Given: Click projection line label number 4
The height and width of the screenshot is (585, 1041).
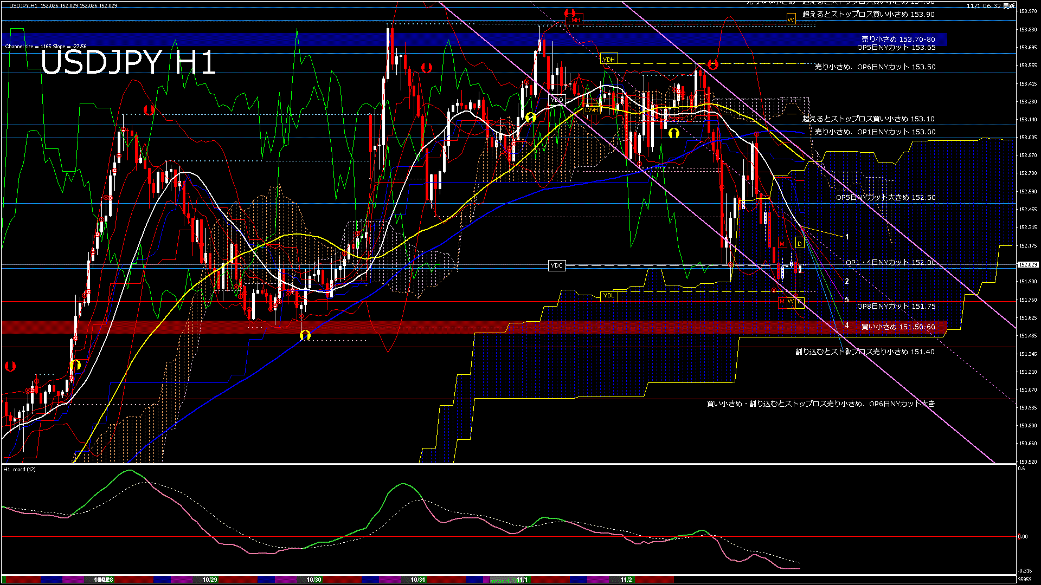Looking at the screenshot, I should tap(847, 326).
